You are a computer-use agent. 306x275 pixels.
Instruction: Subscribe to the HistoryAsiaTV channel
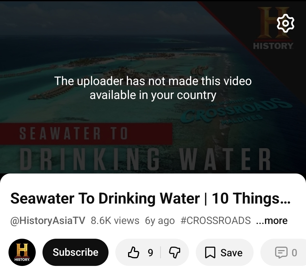(x=76, y=252)
